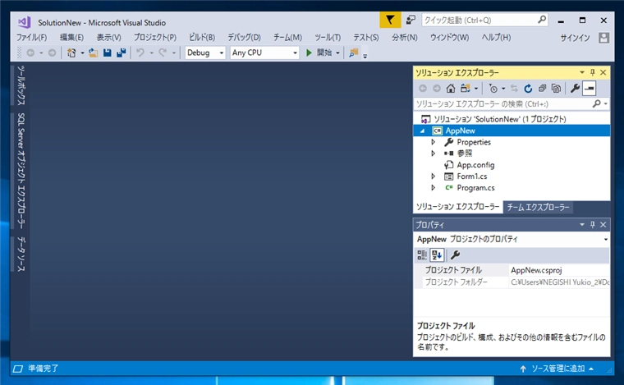The width and height of the screenshot is (624, 385).
Task: Open SQL Server オブジェクト エクスプローラー side tab
Action: pyautogui.click(x=21, y=171)
